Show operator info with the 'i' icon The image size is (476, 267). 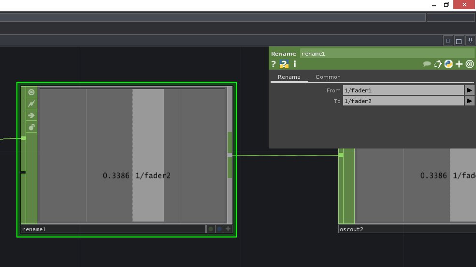coord(295,64)
